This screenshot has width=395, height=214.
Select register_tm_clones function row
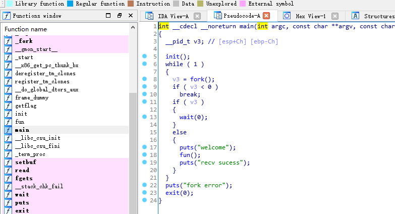[66, 81]
